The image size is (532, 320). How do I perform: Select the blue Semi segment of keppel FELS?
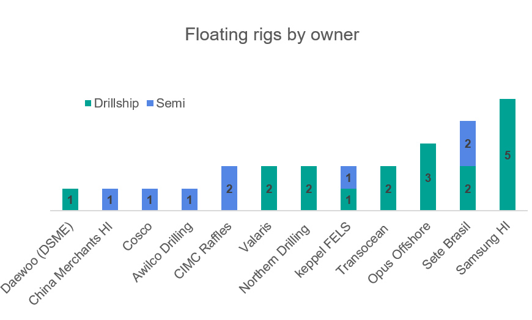[x=349, y=177]
